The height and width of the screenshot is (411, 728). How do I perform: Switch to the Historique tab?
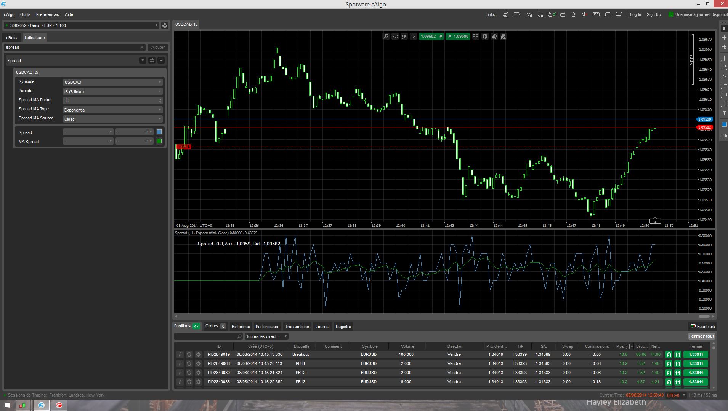click(x=241, y=327)
